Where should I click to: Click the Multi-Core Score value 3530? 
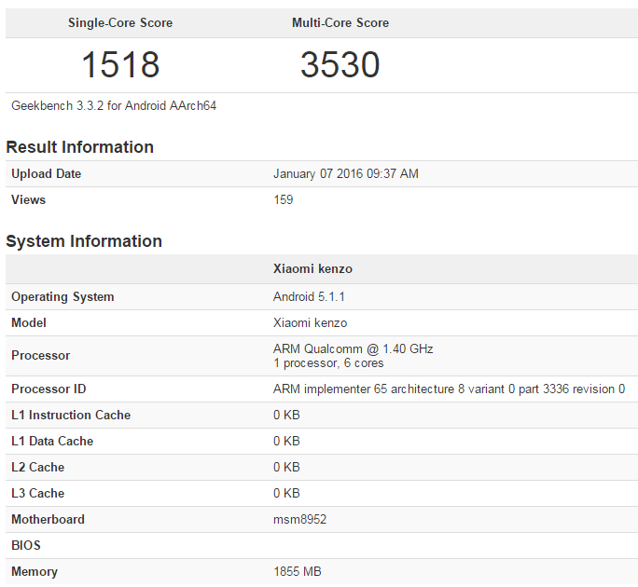[340, 65]
